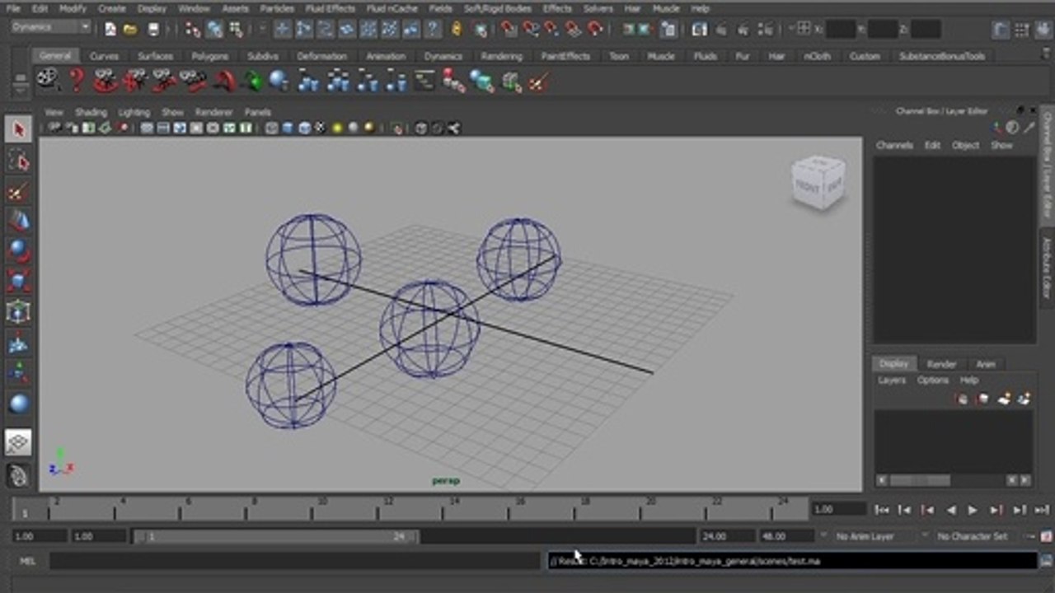Select the Show Manipulator tool
This screenshot has width=1055, height=593.
pyautogui.click(x=19, y=373)
